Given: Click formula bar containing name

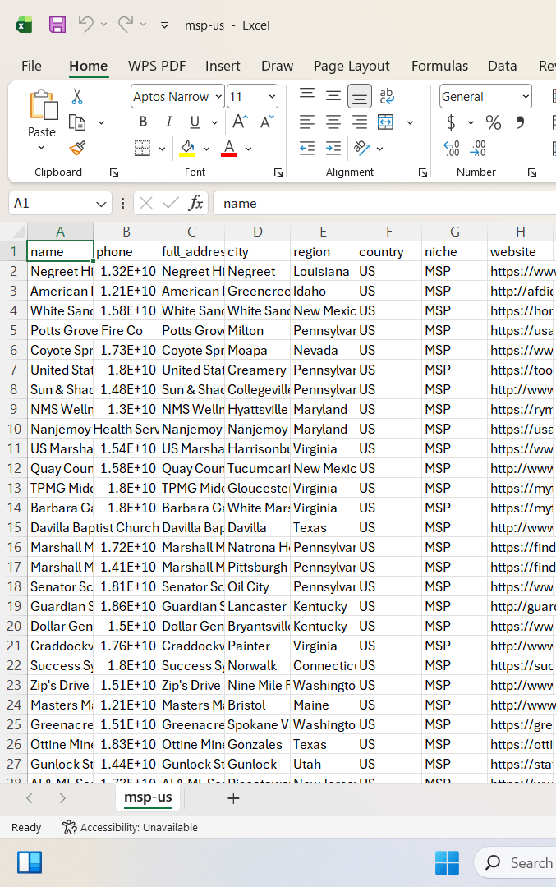Looking at the screenshot, I should pyautogui.click(x=384, y=203).
